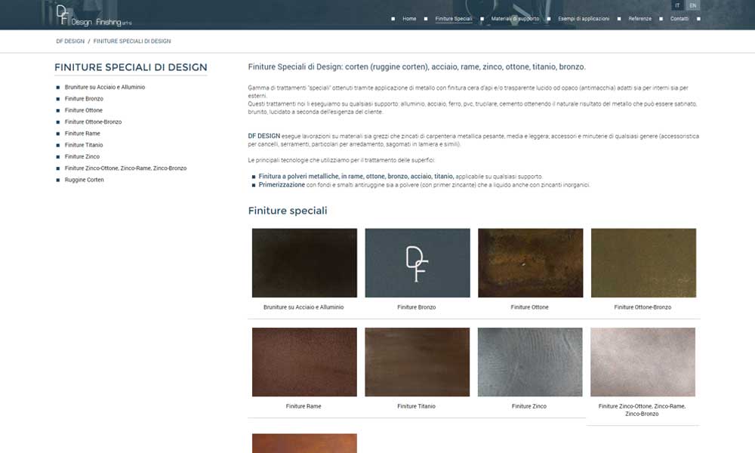The height and width of the screenshot is (453, 755).
Task: Open the Finiture Ottone-Bronzo texture thumbnail
Action: 644,263
